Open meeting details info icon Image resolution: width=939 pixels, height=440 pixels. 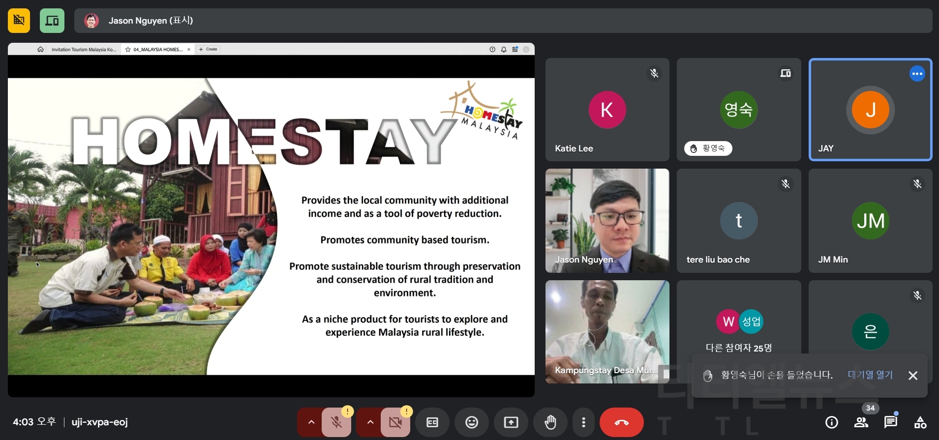(832, 422)
